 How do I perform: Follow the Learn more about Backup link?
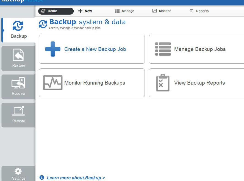click(x=76, y=178)
